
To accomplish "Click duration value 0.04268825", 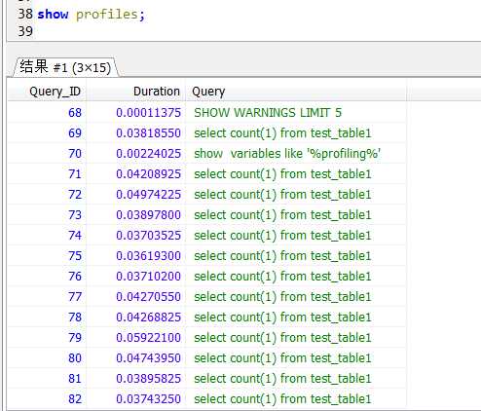I will pos(148,318).
